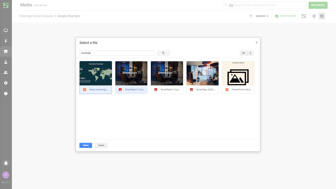Click the smartsign search text field

tap(117, 53)
